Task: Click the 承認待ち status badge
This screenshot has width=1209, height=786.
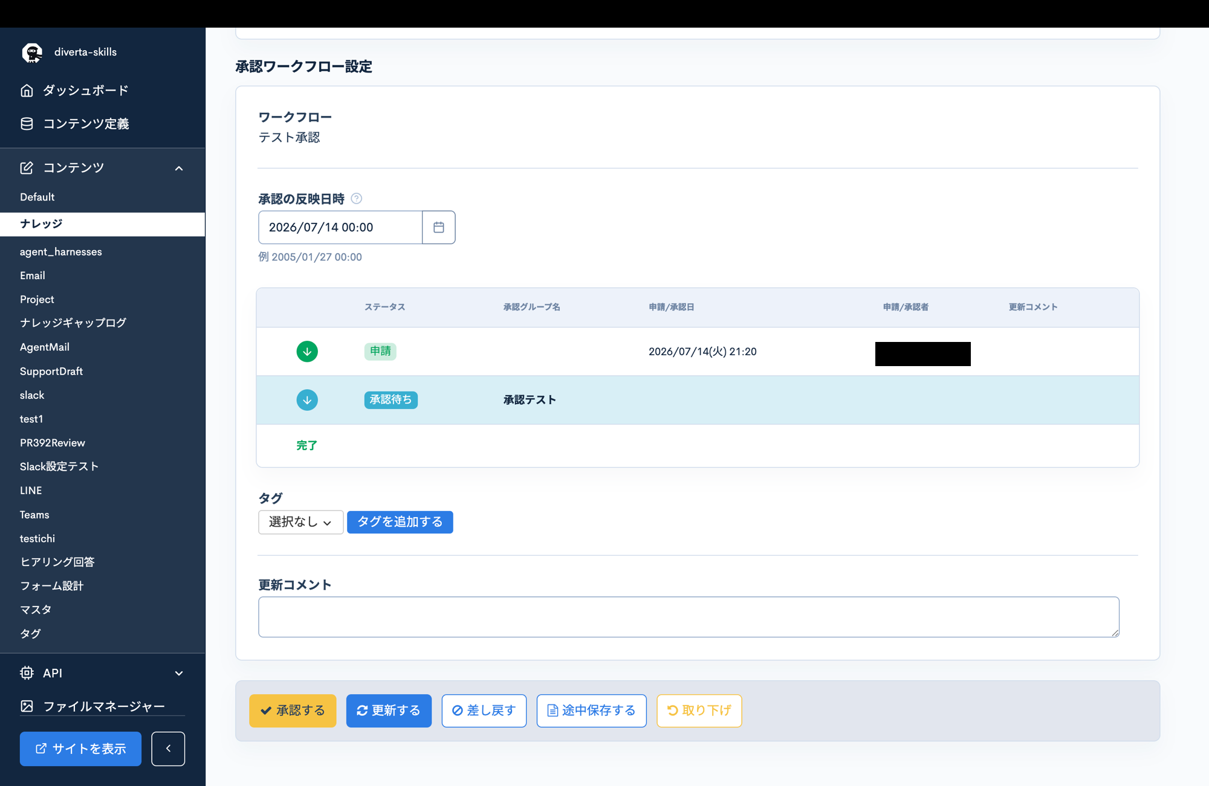Action: (391, 400)
